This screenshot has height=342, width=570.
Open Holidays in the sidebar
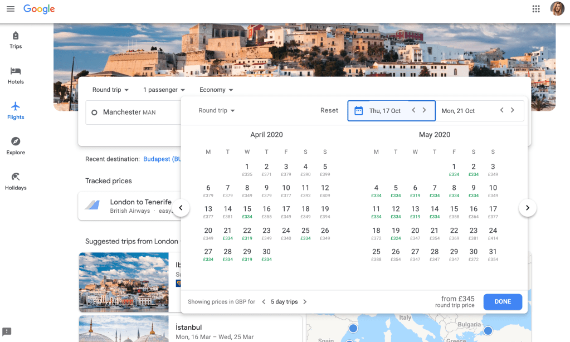[x=16, y=181]
